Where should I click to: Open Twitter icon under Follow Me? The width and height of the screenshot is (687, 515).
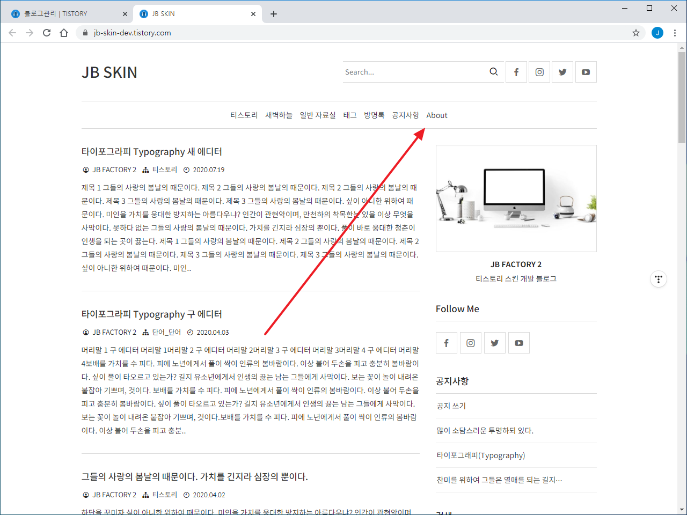[x=495, y=343]
